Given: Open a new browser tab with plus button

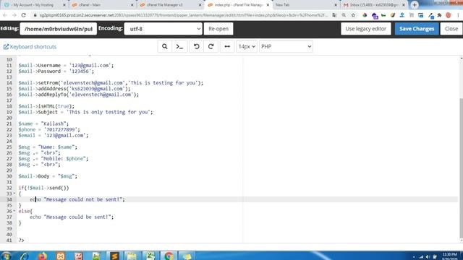Looking at the screenshot, I should point(415,5).
